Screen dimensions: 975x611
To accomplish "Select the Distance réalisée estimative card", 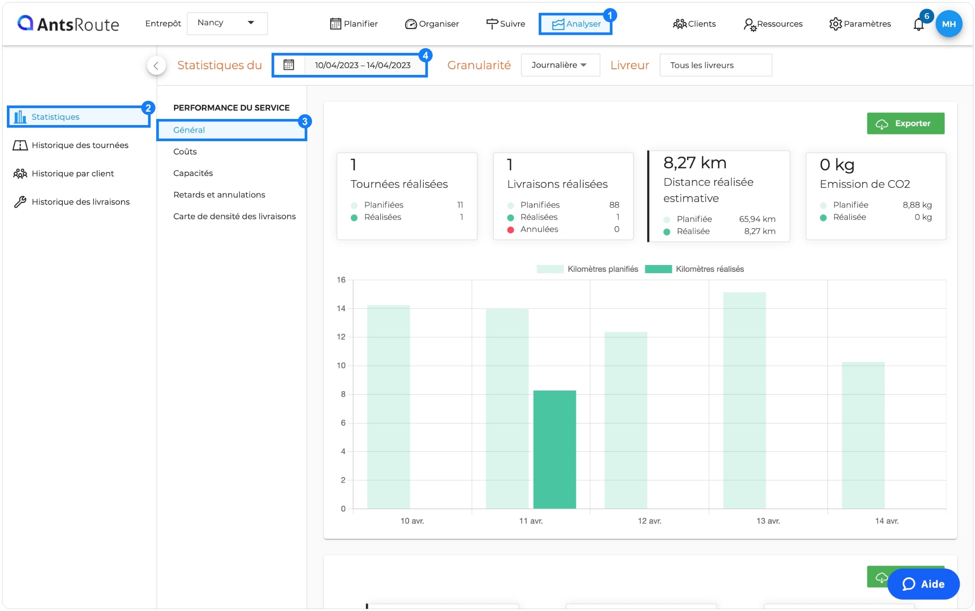I will point(718,196).
